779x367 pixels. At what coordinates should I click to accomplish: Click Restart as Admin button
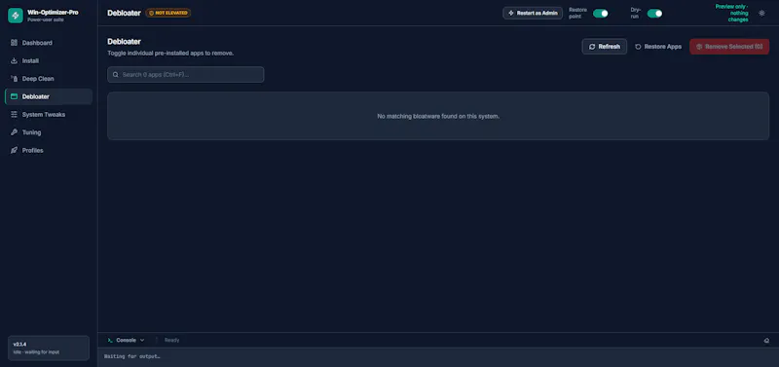point(533,13)
